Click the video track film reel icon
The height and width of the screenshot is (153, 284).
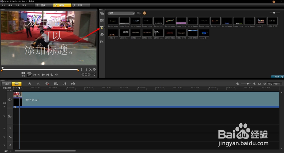point(10,100)
